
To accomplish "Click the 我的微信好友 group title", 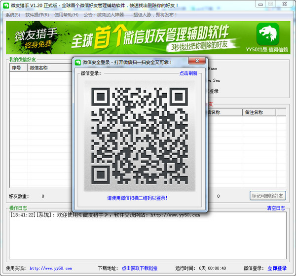I will coord(23,60).
